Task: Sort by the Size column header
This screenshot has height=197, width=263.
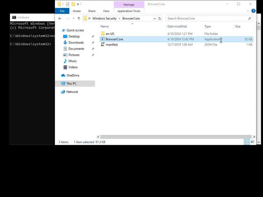Action: coord(238,26)
